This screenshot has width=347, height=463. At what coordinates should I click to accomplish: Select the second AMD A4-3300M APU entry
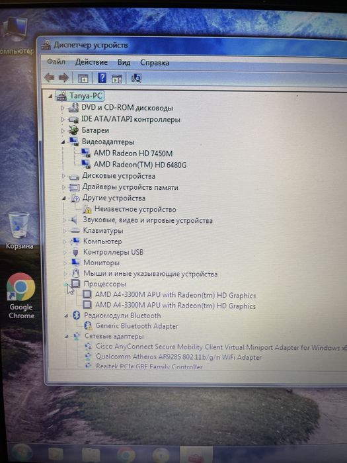[x=176, y=306]
